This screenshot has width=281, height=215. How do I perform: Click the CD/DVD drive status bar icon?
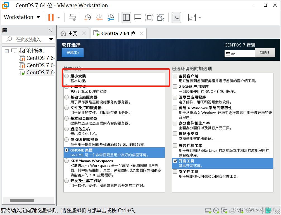pyautogui.click(x=216, y=211)
